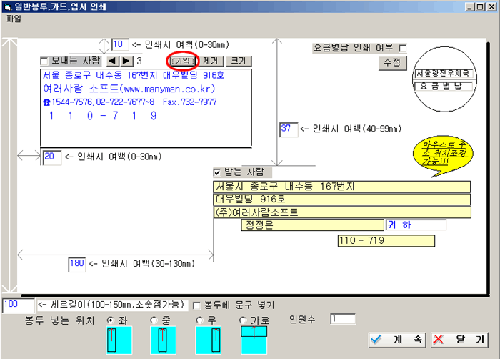Click the 세로길이 height input field
This screenshot has height=359, width=500.
pos(18,305)
